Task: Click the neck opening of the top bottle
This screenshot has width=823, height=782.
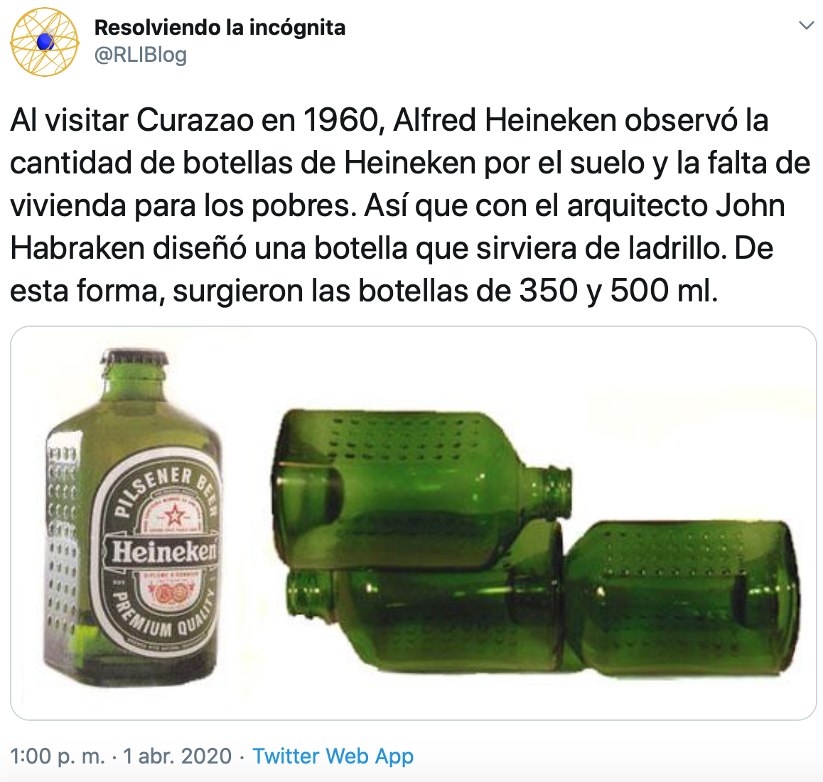Action: (558, 493)
